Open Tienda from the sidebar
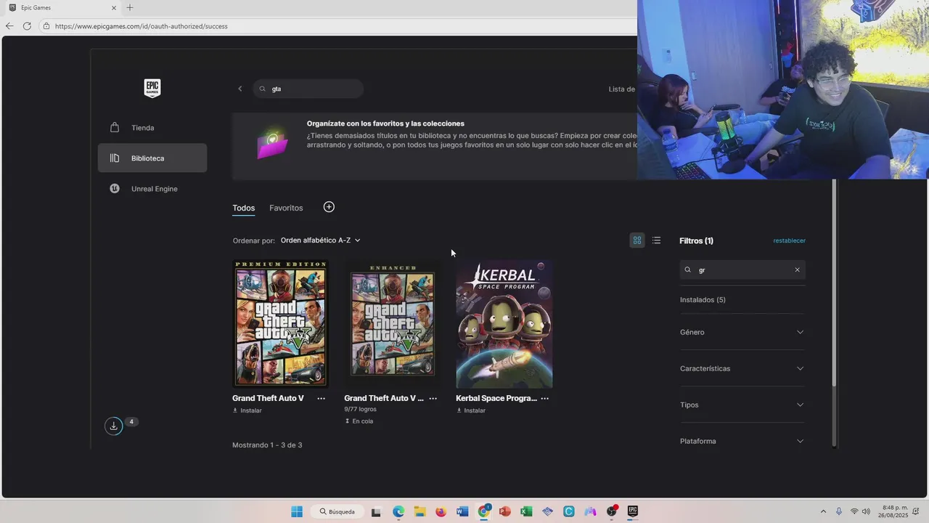 [152, 128]
